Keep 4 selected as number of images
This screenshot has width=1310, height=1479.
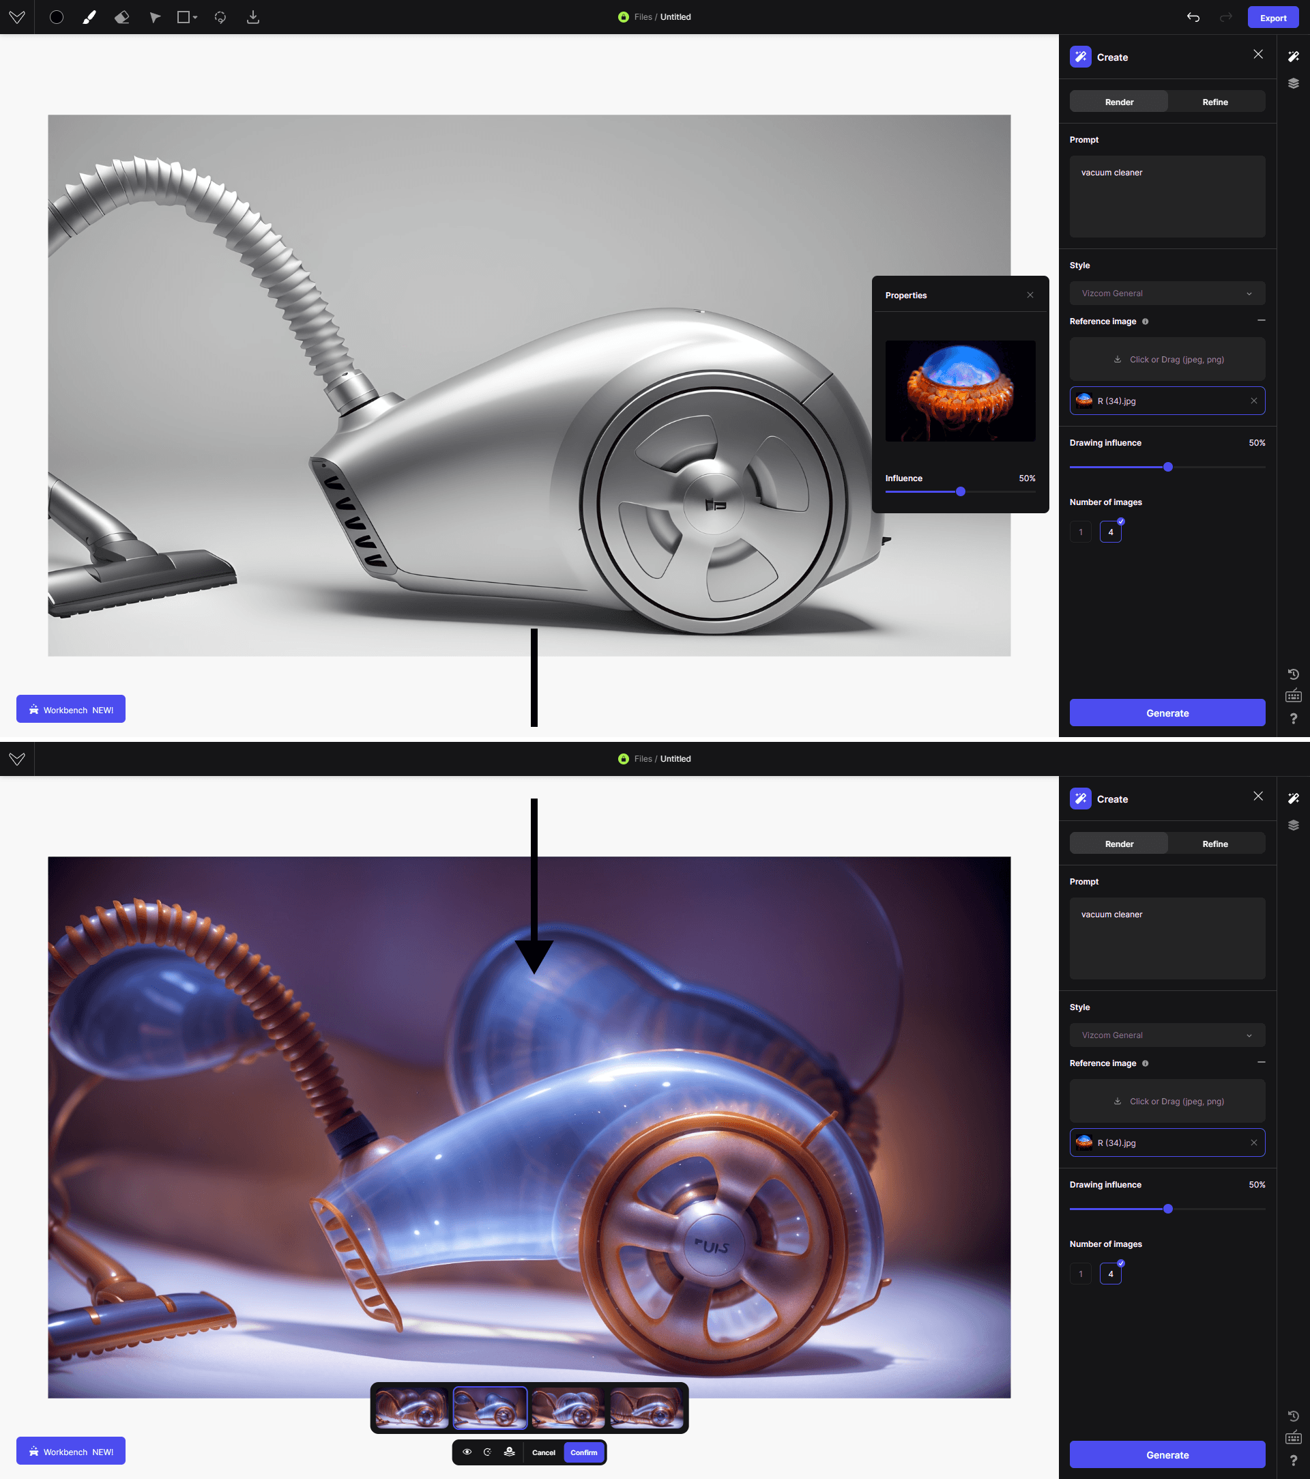click(x=1110, y=531)
